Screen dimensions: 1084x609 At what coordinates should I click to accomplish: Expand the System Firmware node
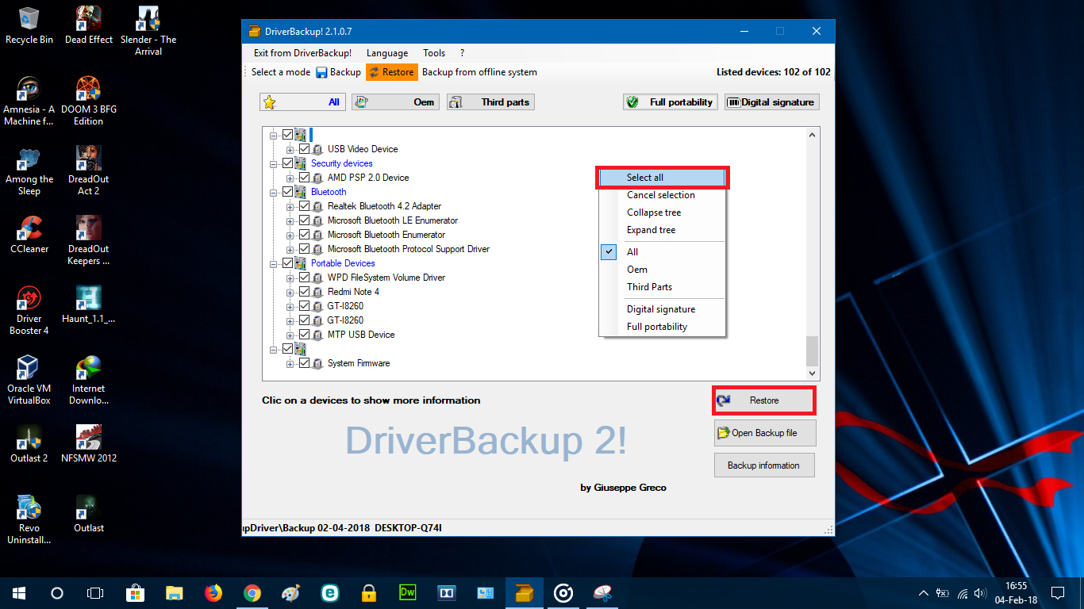tap(291, 363)
